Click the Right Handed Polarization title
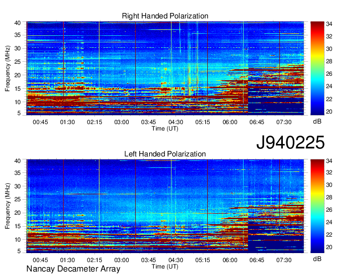This screenshot has width=338, height=275. [165, 16]
